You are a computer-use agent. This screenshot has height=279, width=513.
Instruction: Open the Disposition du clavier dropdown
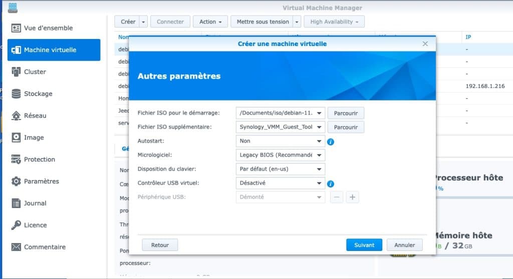[x=281, y=169]
